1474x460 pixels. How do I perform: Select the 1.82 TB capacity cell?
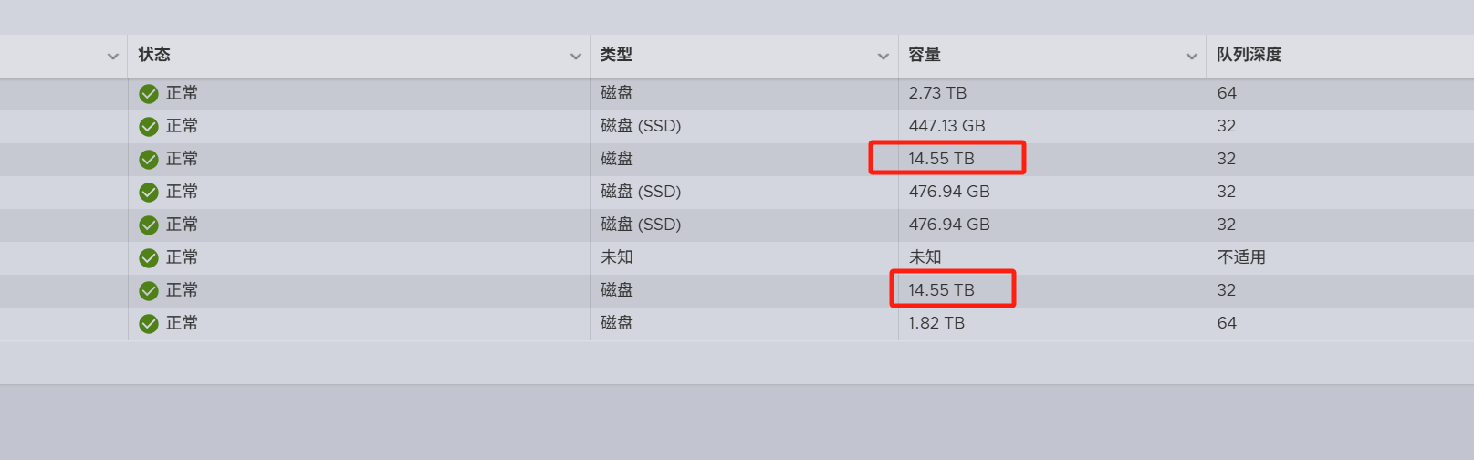pos(936,323)
